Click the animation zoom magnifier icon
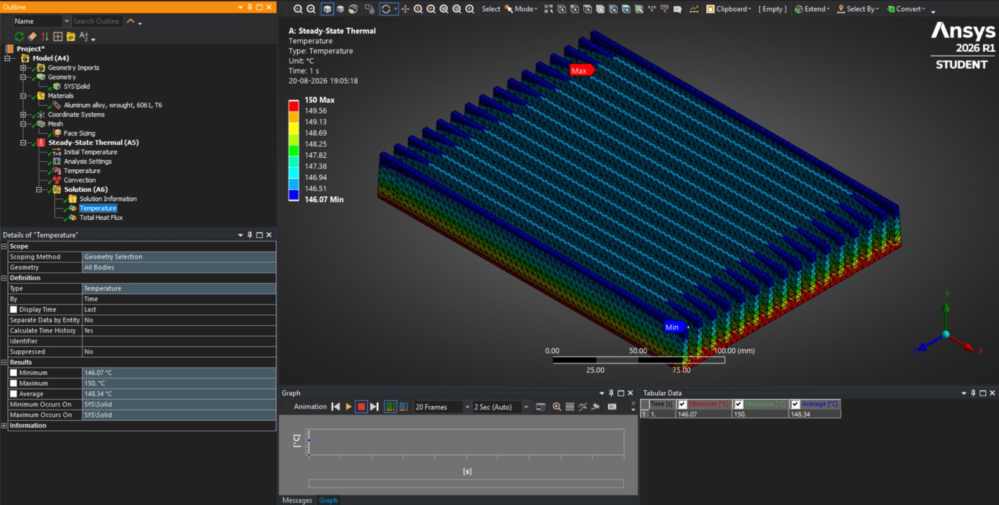This screenshot has height=505, width=999. (x=556, y=407)
